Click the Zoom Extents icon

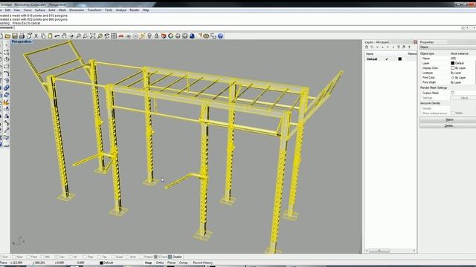(92, 36)
